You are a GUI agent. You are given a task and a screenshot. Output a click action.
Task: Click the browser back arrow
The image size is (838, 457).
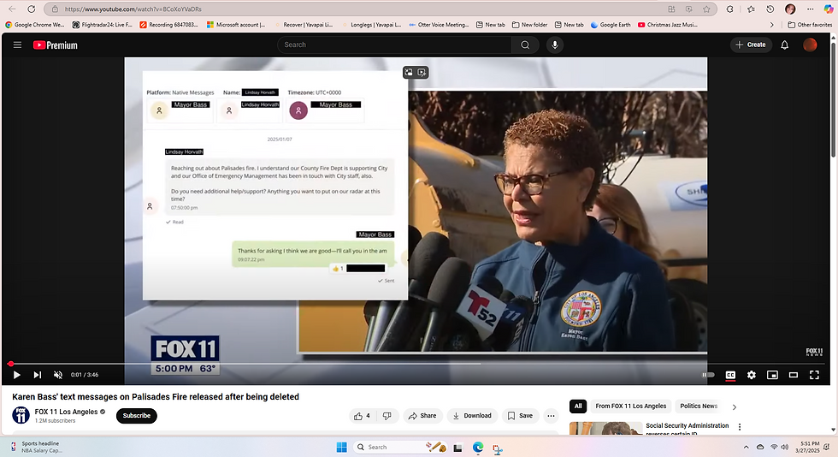point(12,9)
